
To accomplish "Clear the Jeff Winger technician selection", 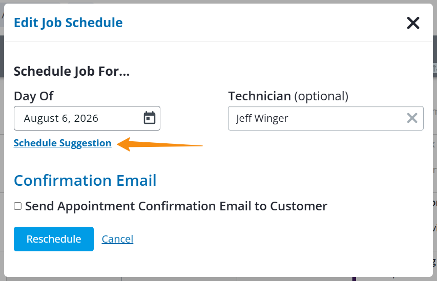I will [x=412, y=118].
